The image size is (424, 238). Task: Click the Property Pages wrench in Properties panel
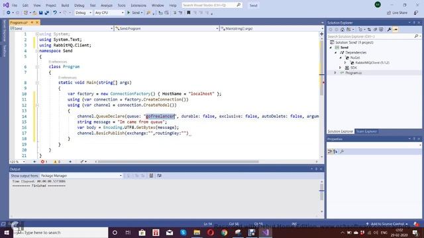pyautogui.click(x=342, y=151)
